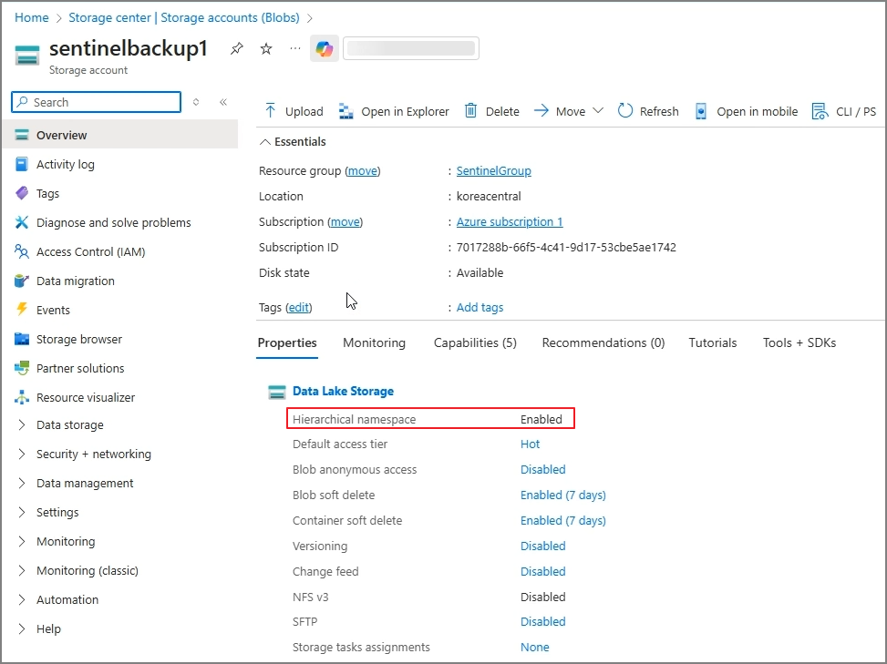887x664 pixels.
Task: Click move link next to Resource group
Action: (x=363, y=170)
